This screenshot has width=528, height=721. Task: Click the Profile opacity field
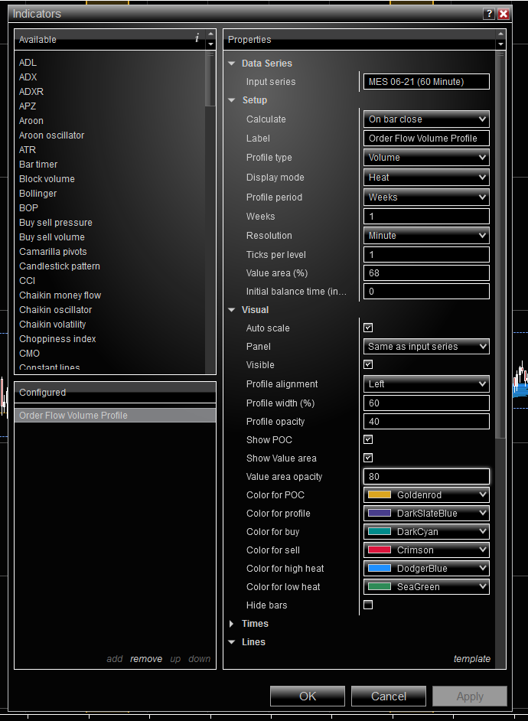coord(426,421)
